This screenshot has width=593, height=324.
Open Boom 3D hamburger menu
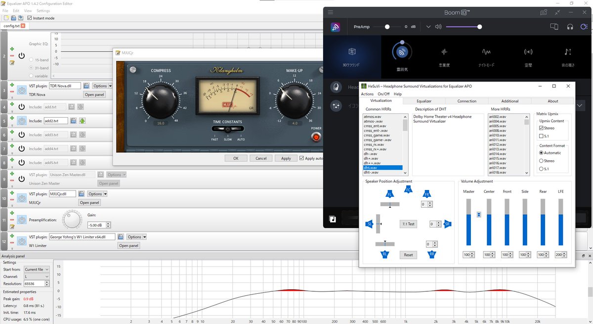click(x=331, y=12)
